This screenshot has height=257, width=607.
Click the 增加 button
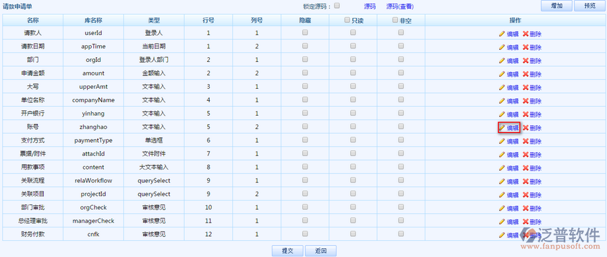(556, 6)
